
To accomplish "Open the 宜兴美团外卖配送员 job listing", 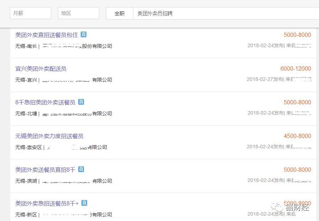I will 40,68.
